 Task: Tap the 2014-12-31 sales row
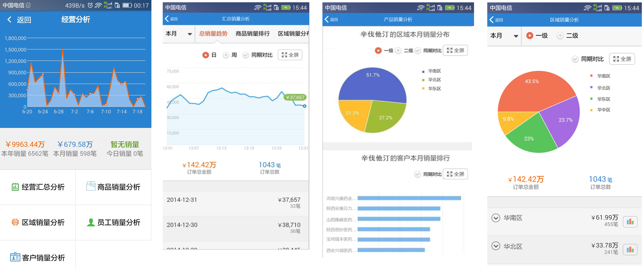click(236, 203)
